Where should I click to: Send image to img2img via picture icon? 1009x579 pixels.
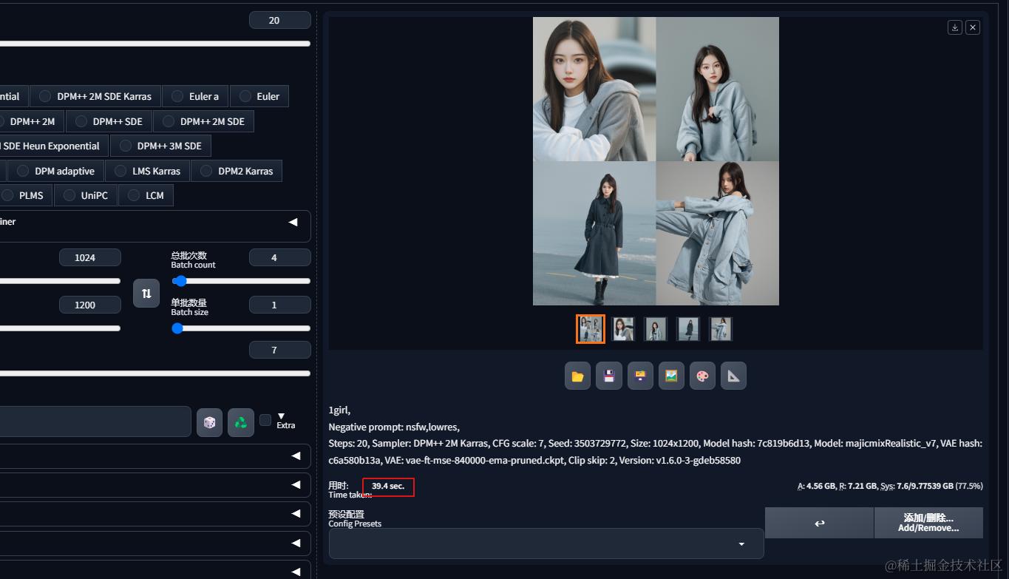[671, 376]
